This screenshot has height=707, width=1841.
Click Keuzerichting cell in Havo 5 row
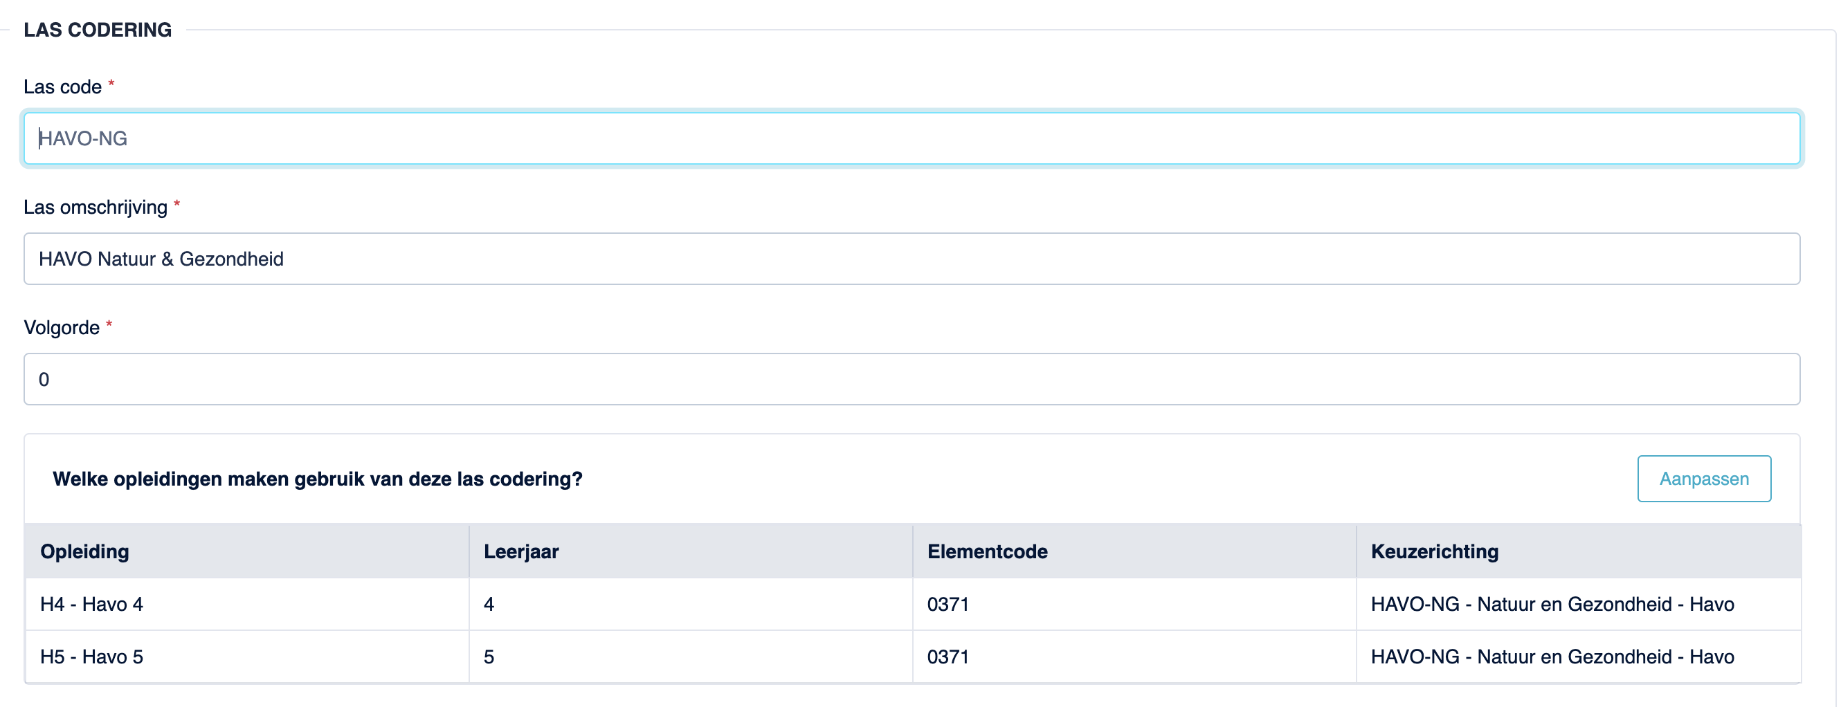click(1578, 656)
